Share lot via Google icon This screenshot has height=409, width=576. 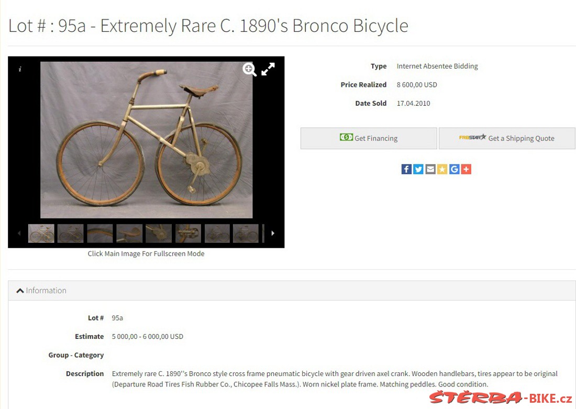click(x=455, y=169)
